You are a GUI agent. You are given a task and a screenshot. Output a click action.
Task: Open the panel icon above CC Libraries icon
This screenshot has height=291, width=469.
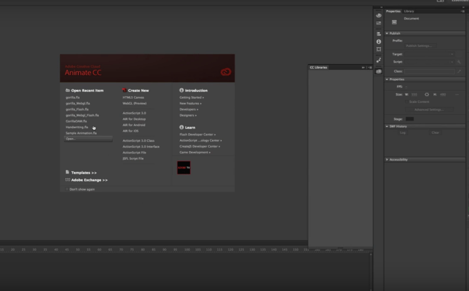click(379, 60)
